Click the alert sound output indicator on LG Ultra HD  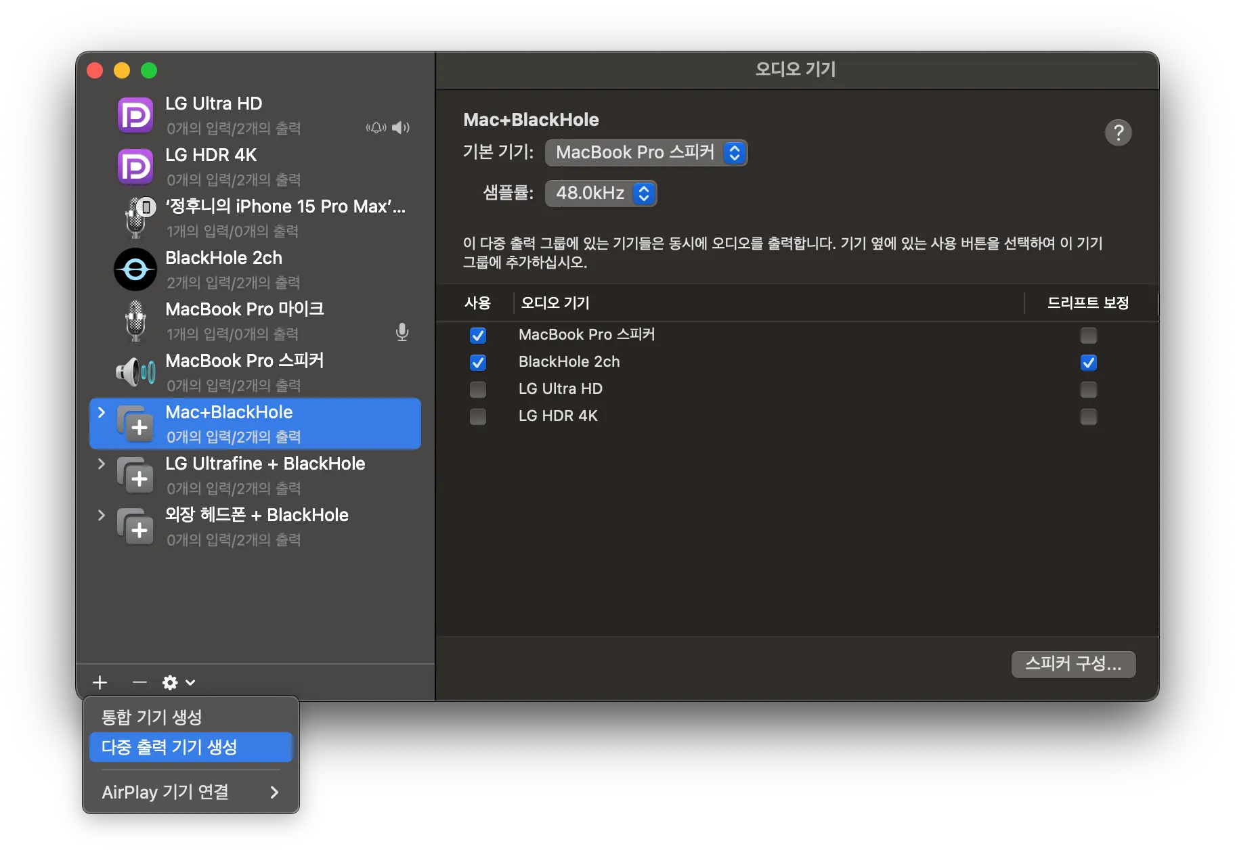(376, 127)
